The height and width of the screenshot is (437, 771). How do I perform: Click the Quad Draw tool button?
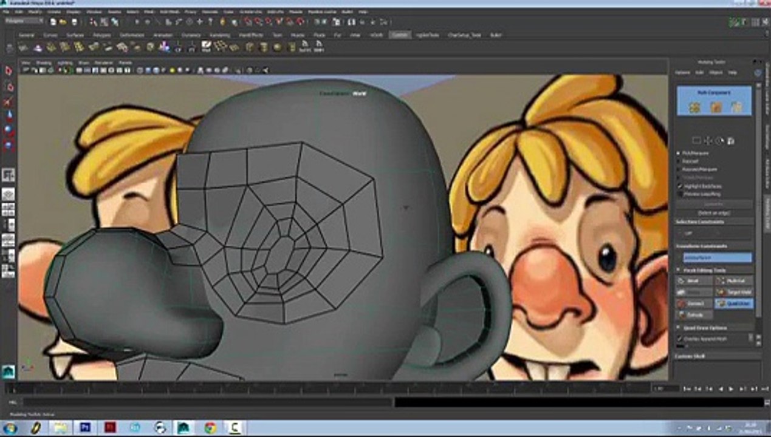735,303
